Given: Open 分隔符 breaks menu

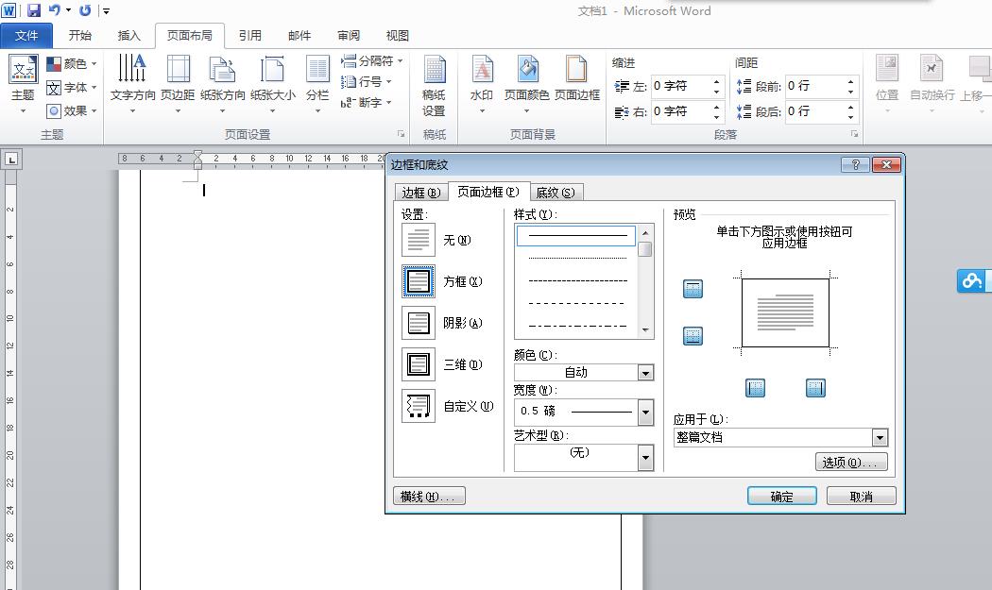Looking at the screenshot, I should click(371, 60).
